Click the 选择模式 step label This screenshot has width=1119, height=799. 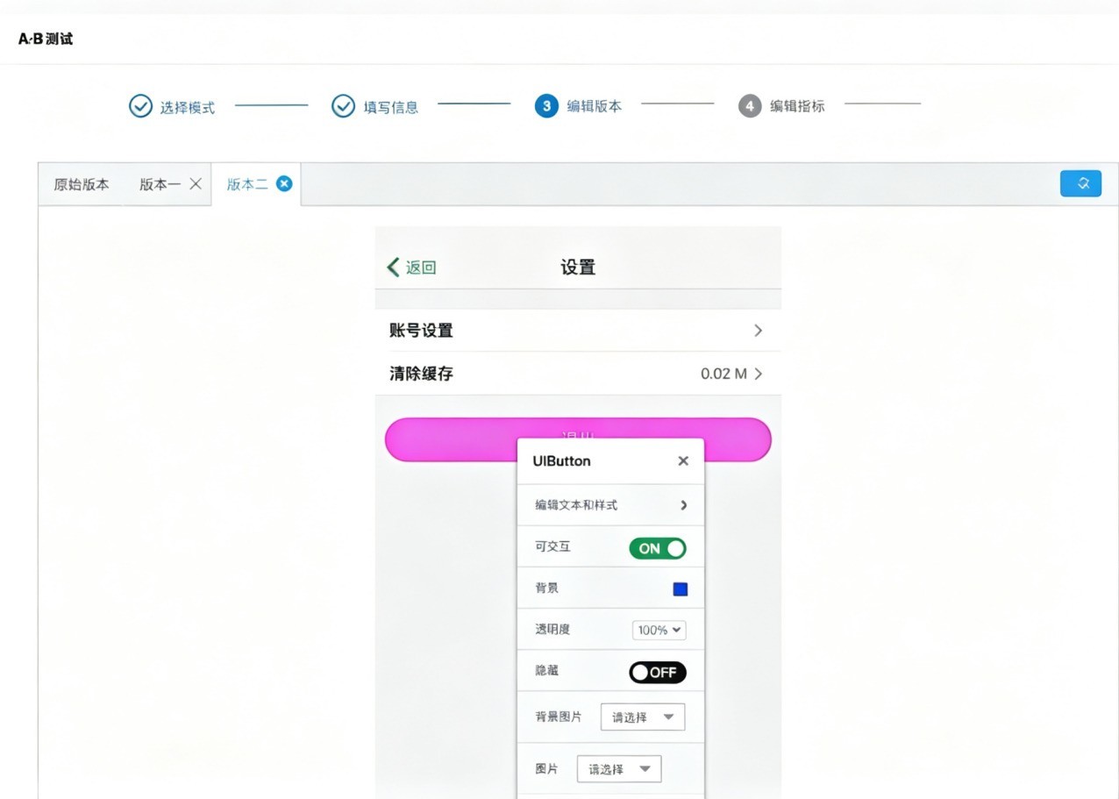click(187, 107)
